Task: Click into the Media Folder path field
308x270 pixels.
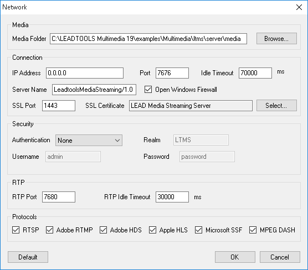Action: [x=148, y=39]
